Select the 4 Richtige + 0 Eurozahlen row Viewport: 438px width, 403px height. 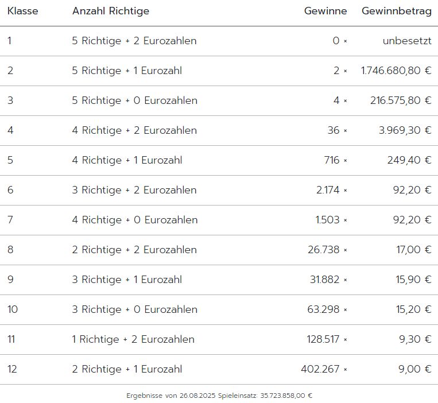(x=219, y=220)
